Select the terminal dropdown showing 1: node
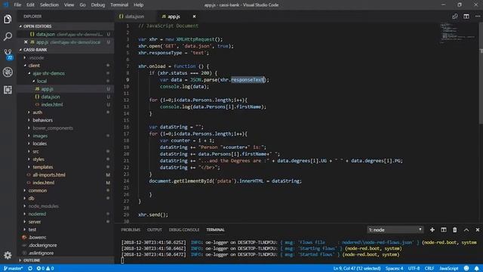 [395, 230]
